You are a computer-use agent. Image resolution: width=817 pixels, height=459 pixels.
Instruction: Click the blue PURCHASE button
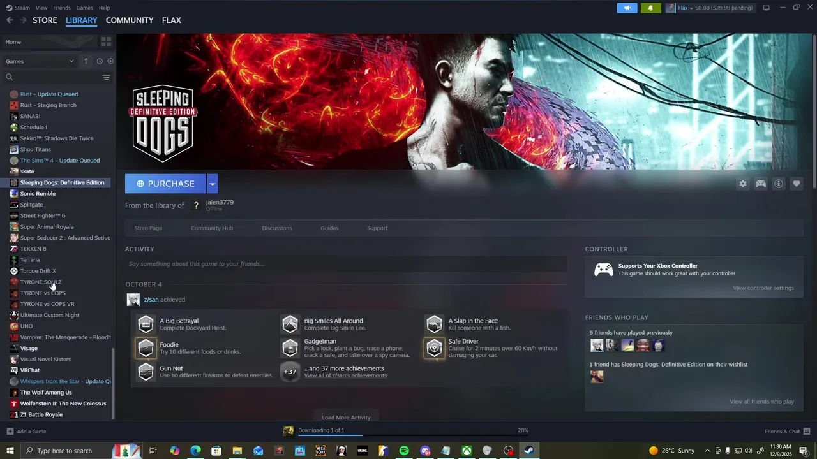[165, 184]
